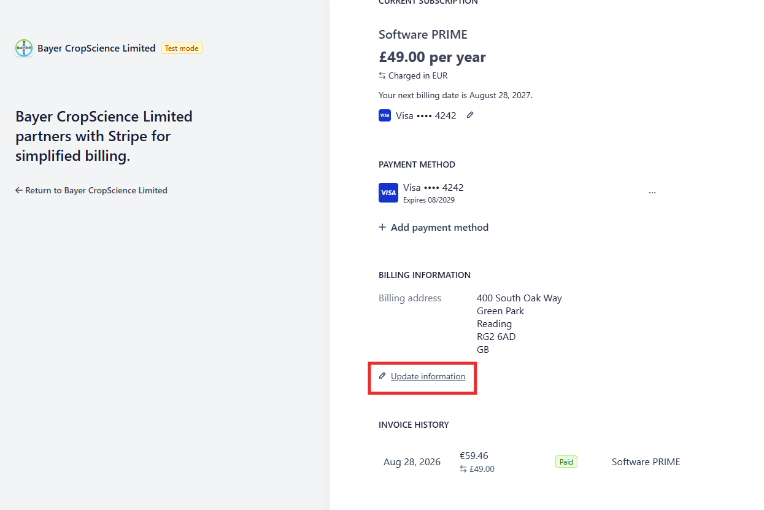Click the Software PRIME invoice description
Image resolution: width=764 pixels, height=510 pixels.
646,462
